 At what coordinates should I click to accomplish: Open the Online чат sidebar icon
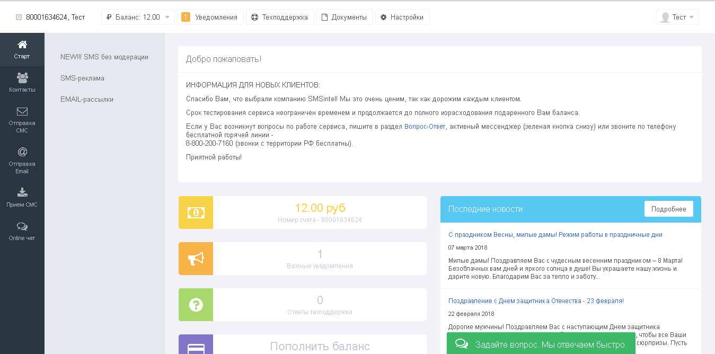point(22,226)
